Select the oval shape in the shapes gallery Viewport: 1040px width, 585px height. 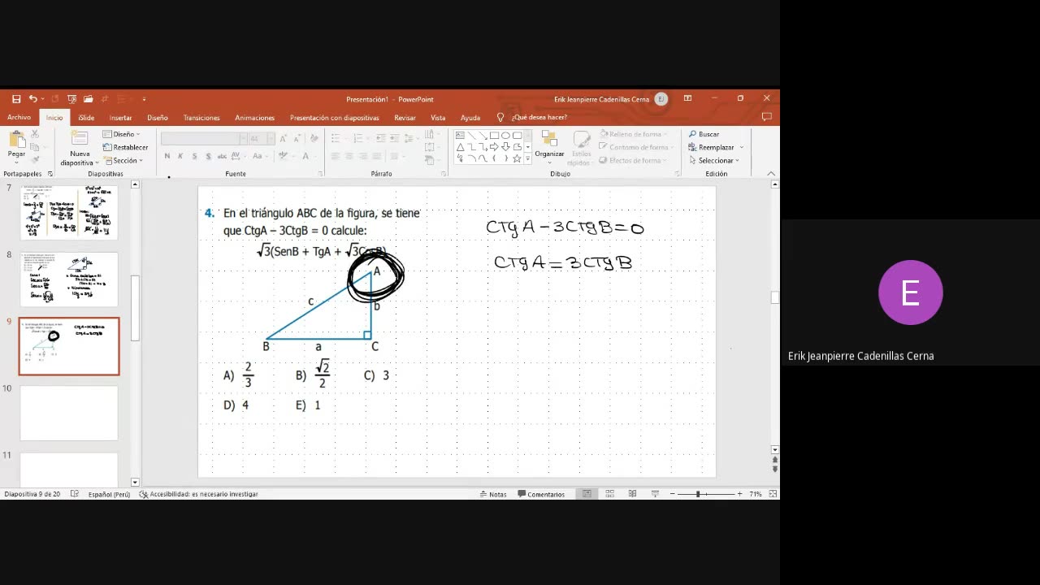pos(505,136)
